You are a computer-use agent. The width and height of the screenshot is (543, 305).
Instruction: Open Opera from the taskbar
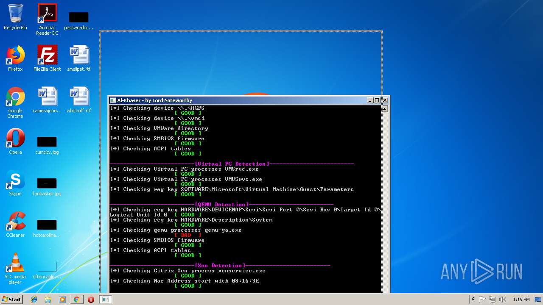tap(91, 299)
